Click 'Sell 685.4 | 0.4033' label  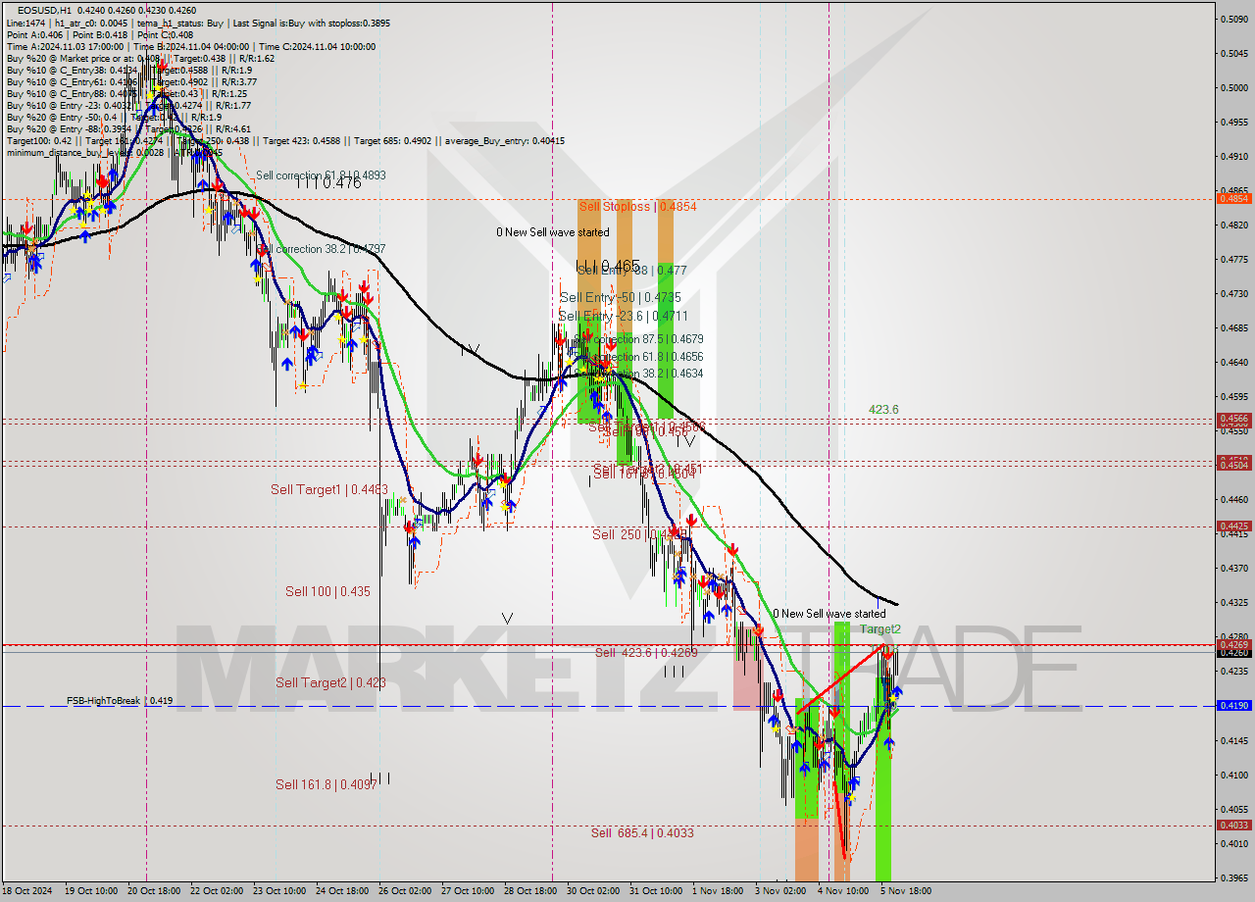coord(642,832)
